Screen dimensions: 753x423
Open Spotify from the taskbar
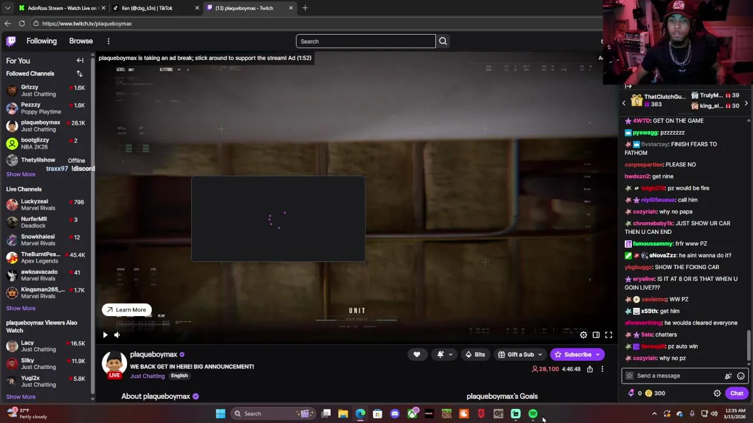(533, 414)
